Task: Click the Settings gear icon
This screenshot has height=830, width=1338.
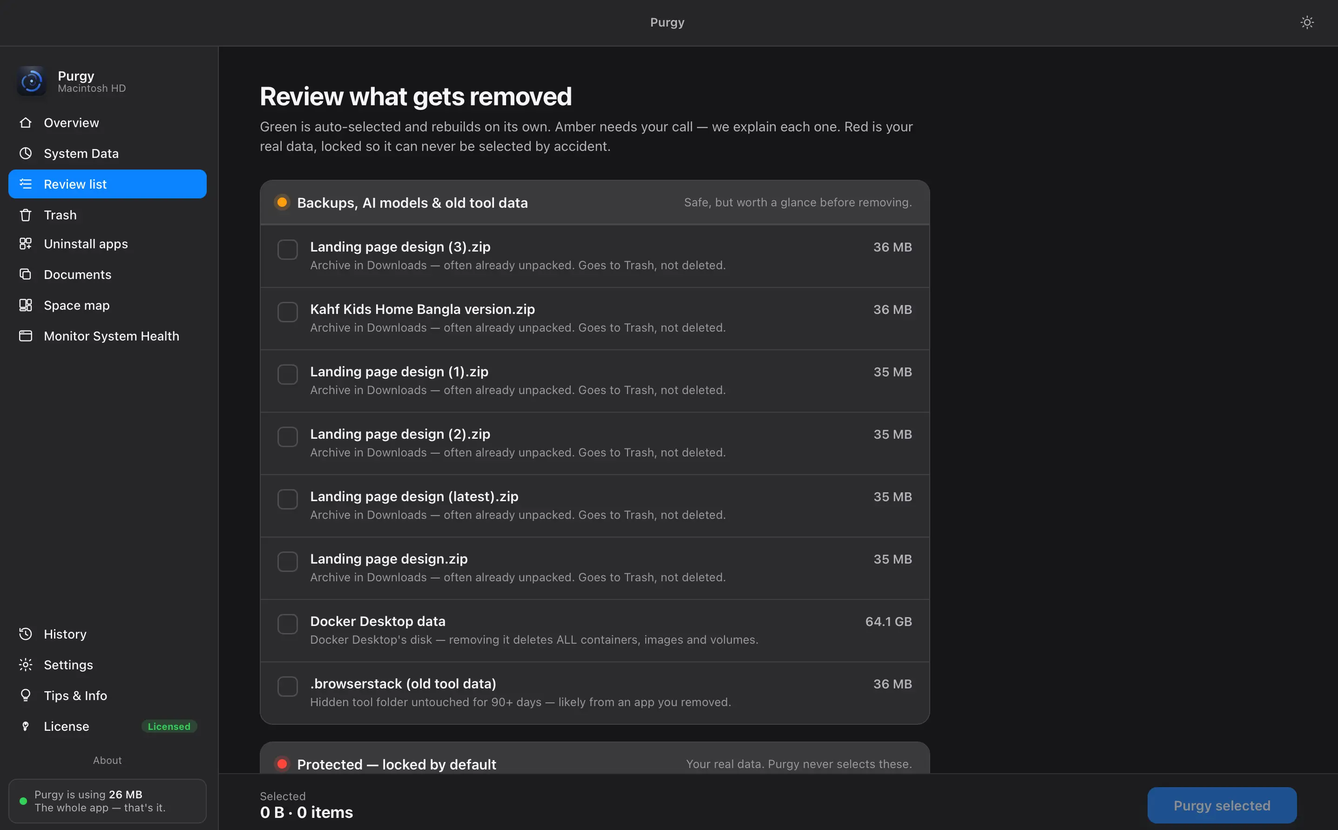Action: pyautogui.click(x=25, y=665)
